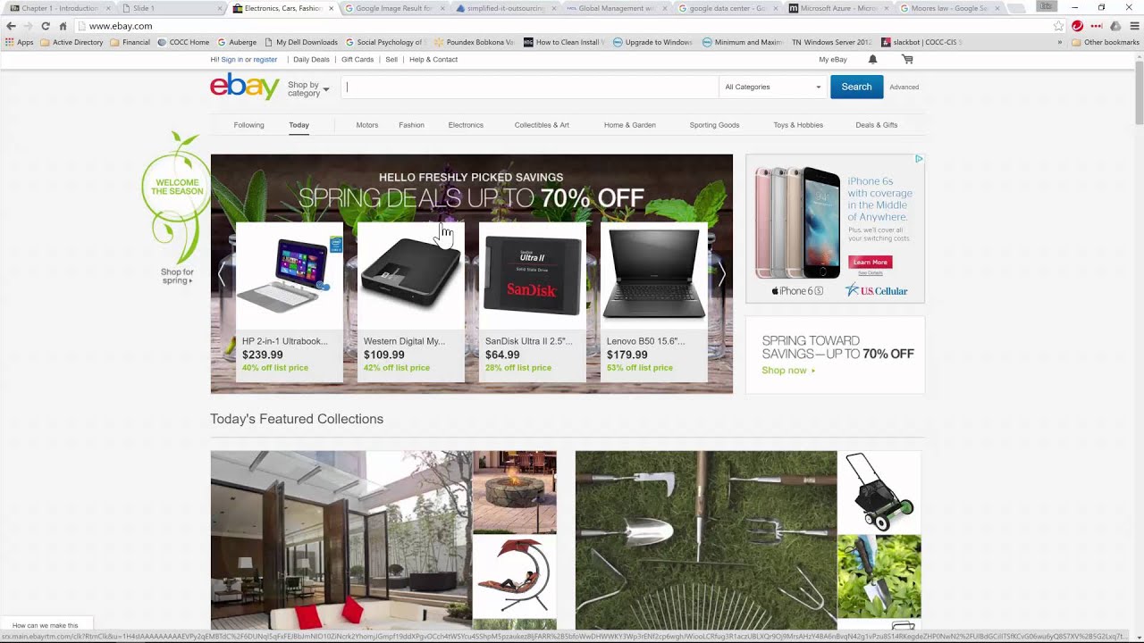Open the Gift Cards link
The image size is (1144, 643).
coord(357,60)
